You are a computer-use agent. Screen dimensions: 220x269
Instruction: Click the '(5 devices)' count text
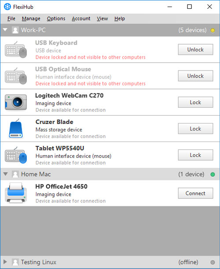[192, 30]
